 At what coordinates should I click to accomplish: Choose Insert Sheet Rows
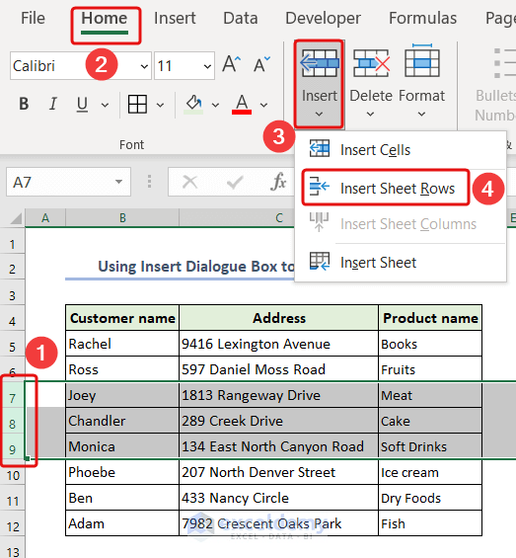386,188
